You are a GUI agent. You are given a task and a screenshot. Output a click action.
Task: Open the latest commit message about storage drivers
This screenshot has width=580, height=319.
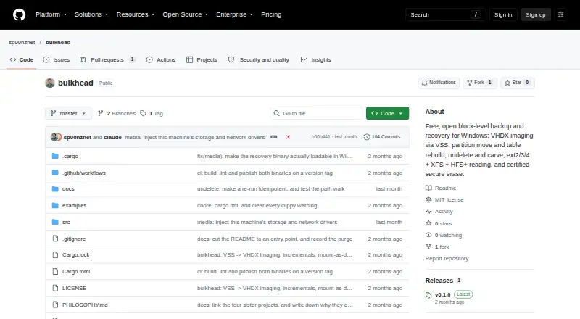tap(195, 137)
